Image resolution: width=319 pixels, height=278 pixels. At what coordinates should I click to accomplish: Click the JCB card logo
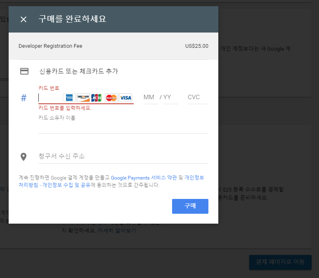click(x=96, y=98)
